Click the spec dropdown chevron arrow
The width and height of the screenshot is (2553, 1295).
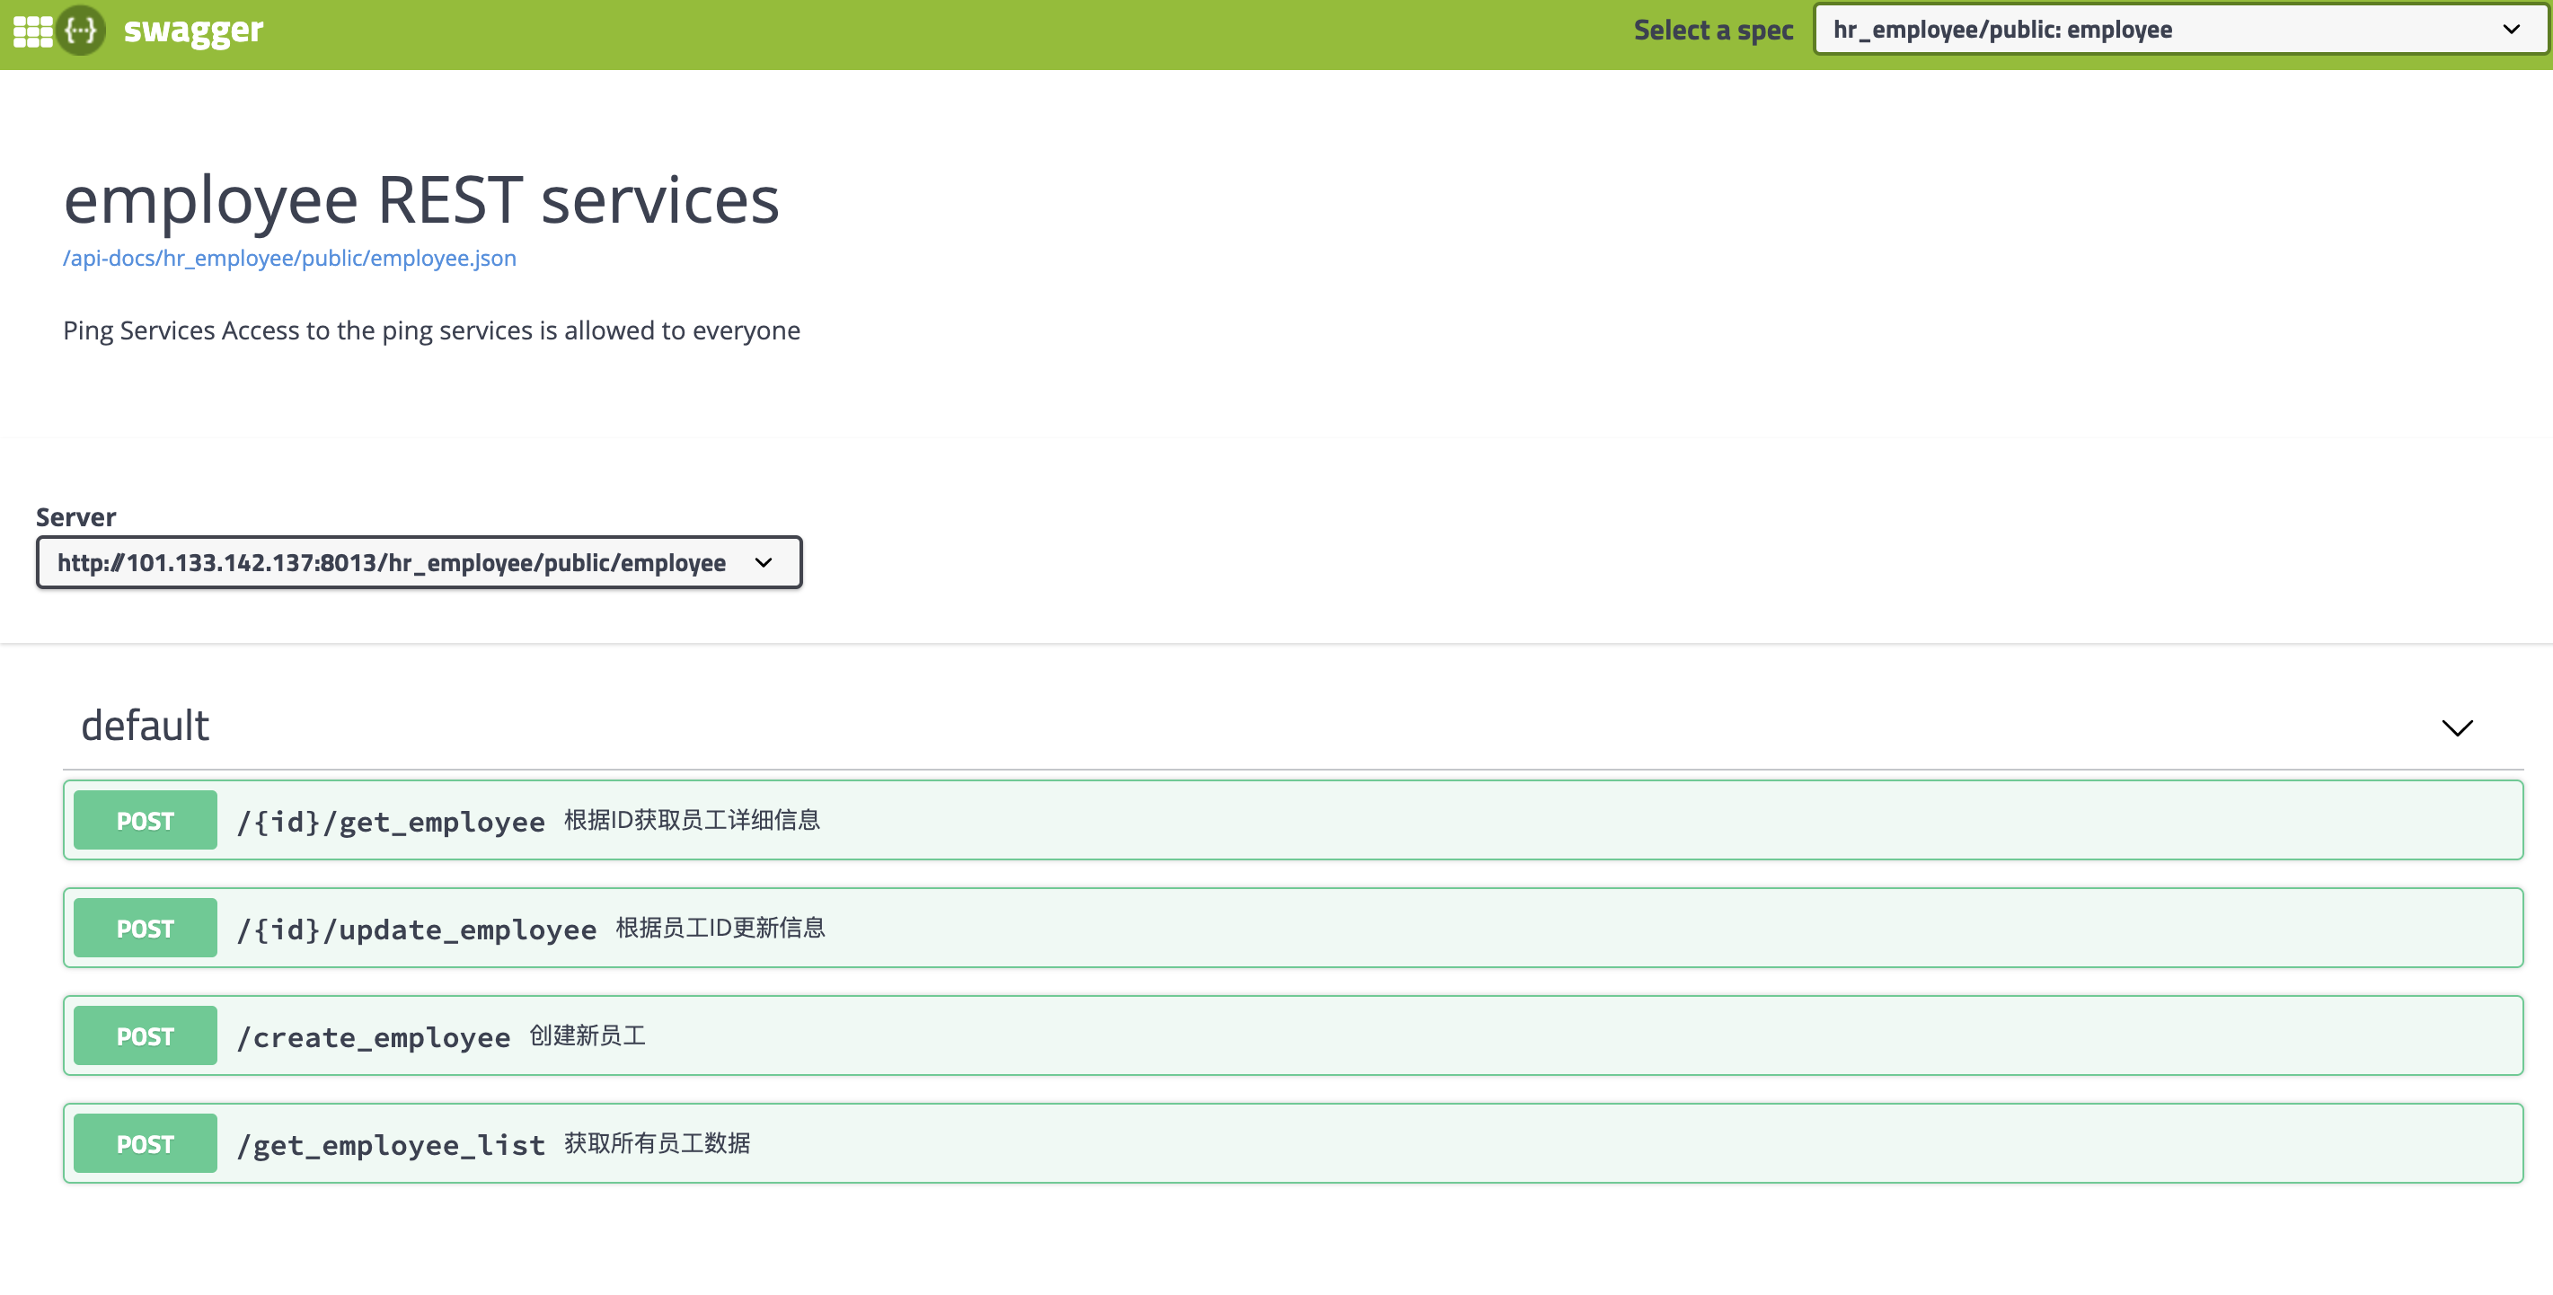click(x=2511, y=30)
